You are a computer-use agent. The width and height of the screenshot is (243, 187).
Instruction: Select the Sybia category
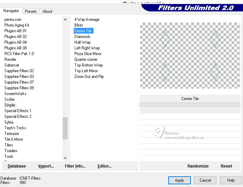[x=9, y=122]
